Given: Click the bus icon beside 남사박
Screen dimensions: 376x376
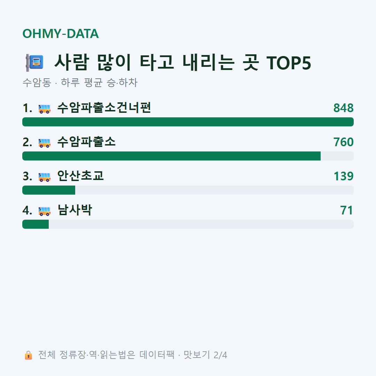Looking at the screenshot, I should point(44,211).
